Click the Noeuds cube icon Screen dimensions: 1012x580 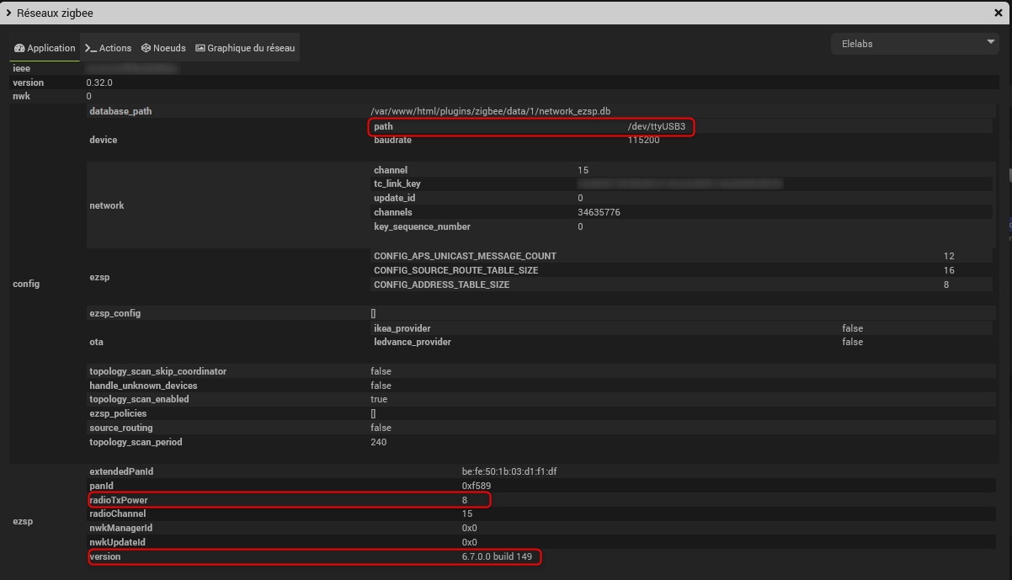pos(146,48)
